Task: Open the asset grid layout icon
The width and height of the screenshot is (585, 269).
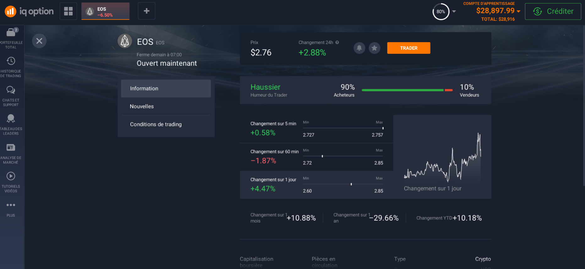Action: [x=68, y=11]
